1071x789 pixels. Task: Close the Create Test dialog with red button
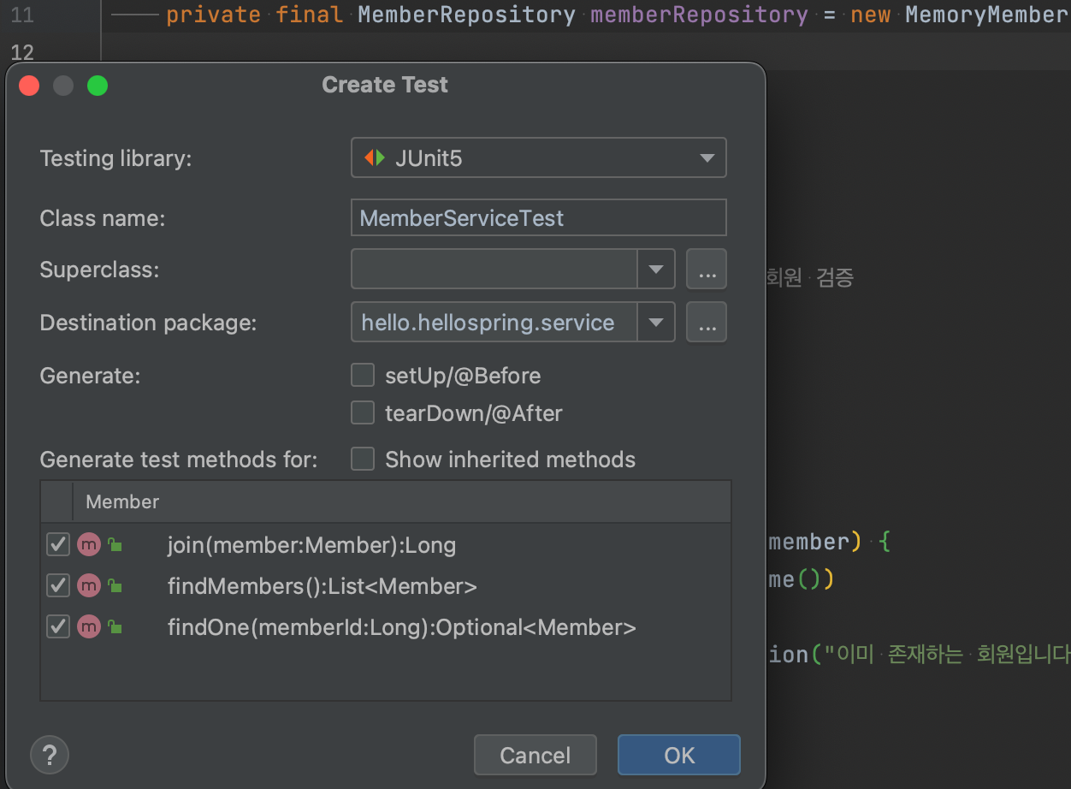click(x=29, y=85)
